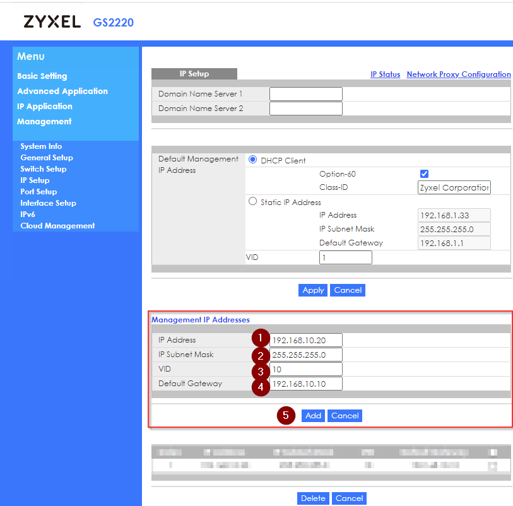Image resolution: width=513 pixels, height=506 pixels.
Task: Open Interface Setup configuration
Action: click(x=48, y=203)
